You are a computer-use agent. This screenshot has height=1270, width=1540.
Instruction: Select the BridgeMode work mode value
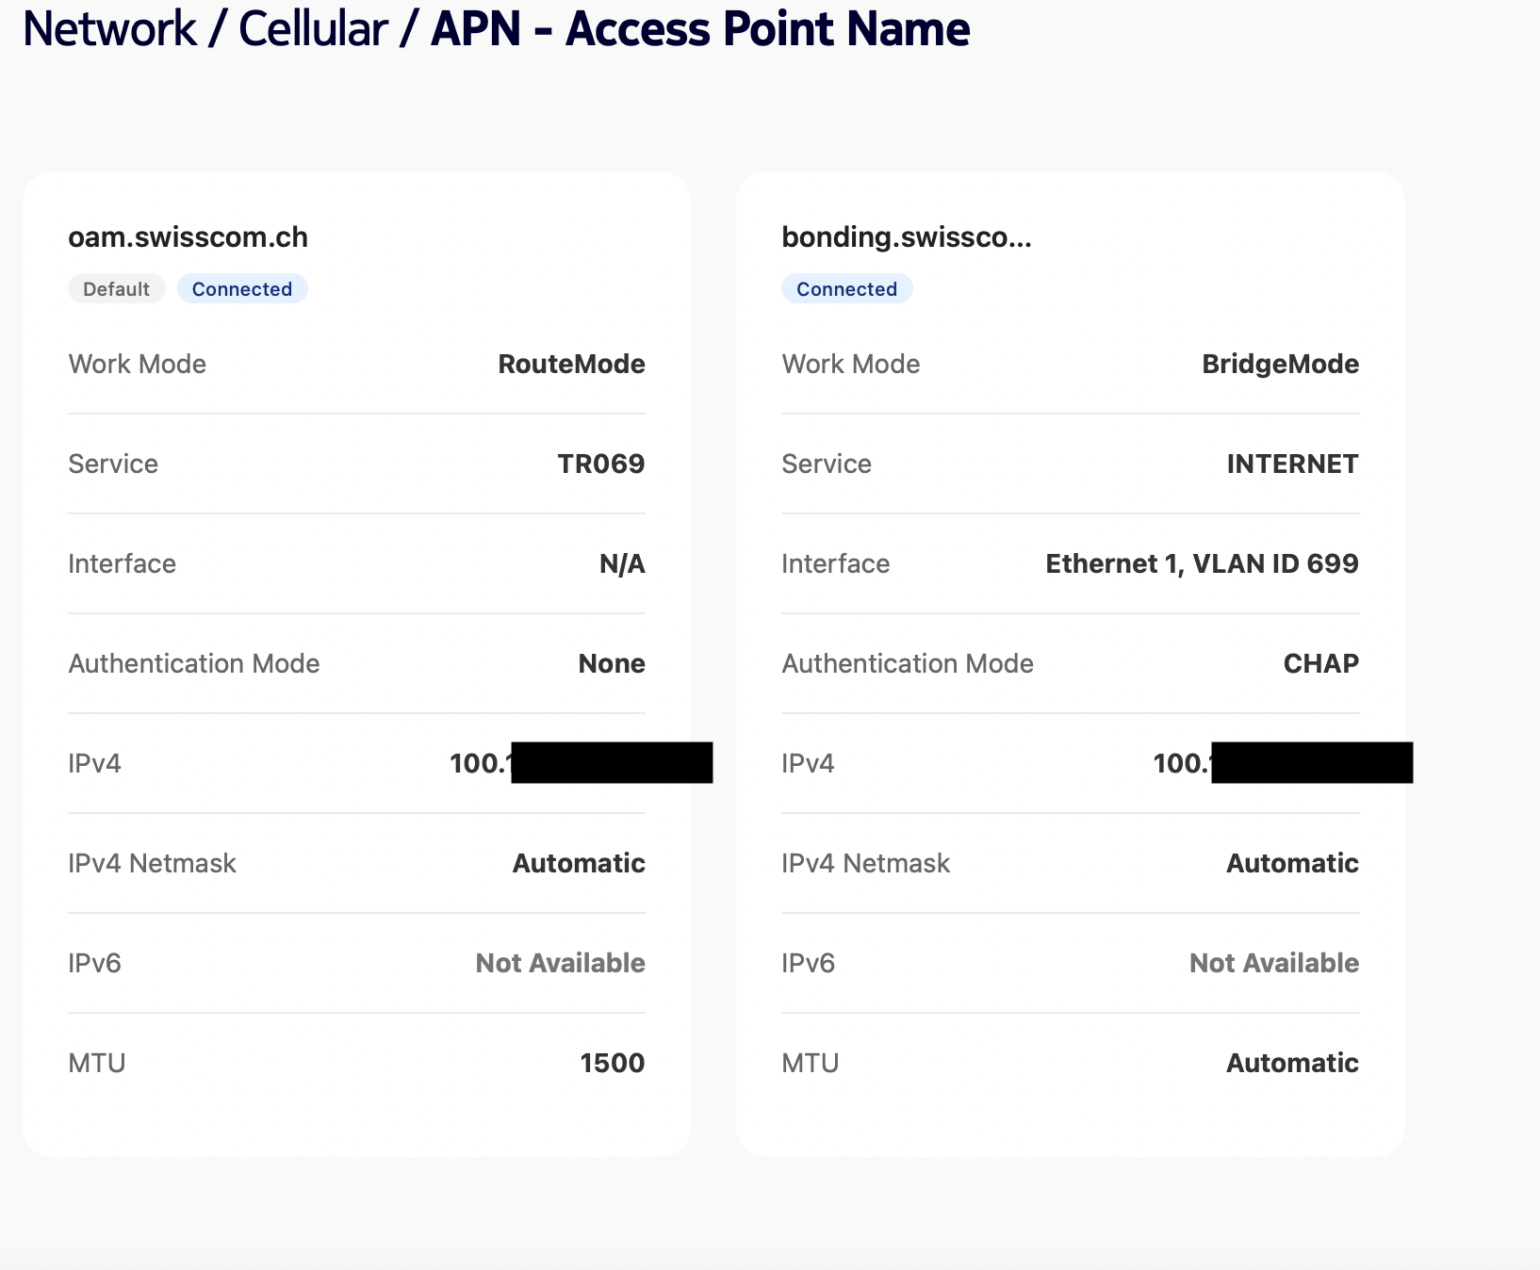(x=1280, y=365)
